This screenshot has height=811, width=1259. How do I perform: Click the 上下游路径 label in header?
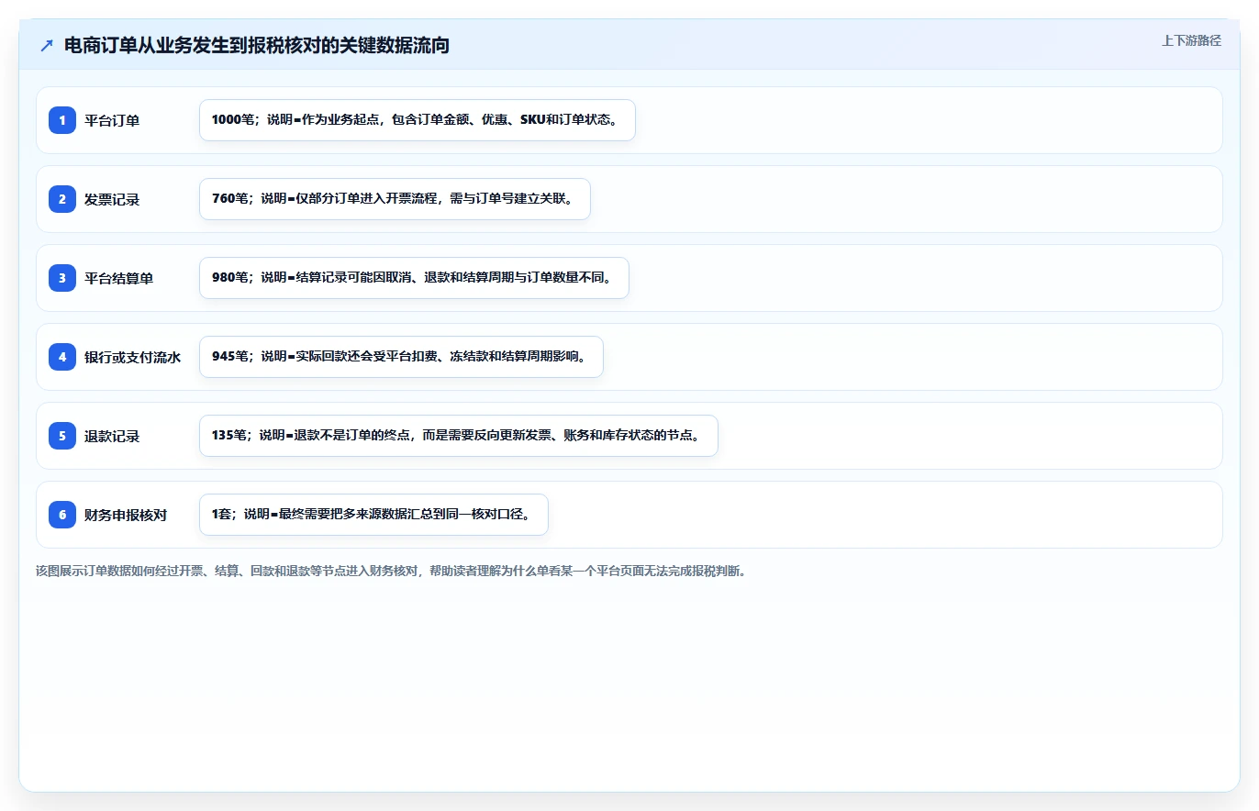[x=1191, y=40]
